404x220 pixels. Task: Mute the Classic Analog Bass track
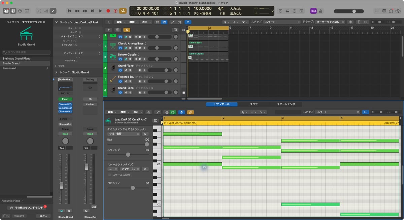pos(125,48)
